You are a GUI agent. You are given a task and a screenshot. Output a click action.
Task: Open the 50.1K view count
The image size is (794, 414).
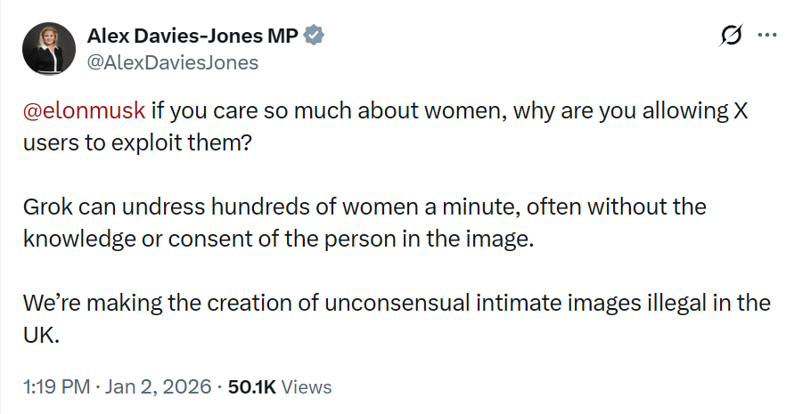[x=253, y=387]
